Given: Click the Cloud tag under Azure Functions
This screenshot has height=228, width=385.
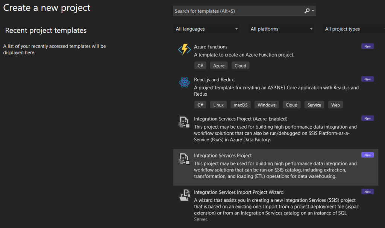Looking at the screenshot, I should pyautogui.click(x=240, y=66).
